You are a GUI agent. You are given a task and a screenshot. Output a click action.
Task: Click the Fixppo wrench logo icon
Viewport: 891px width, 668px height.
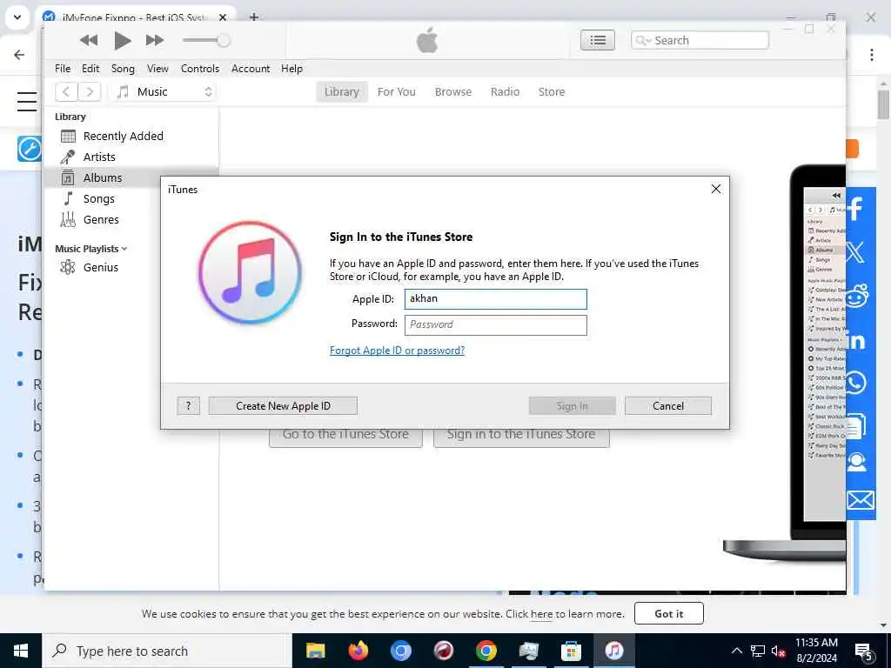29,149
